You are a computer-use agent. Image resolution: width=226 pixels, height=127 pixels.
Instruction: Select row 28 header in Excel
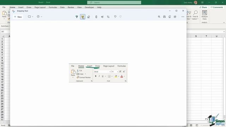(x=2, y=112)
